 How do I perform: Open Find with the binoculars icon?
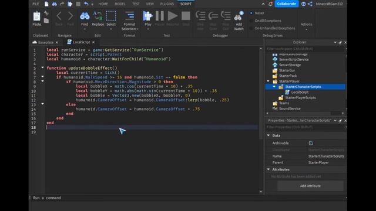pyautogui.click(x=85, y=16)
